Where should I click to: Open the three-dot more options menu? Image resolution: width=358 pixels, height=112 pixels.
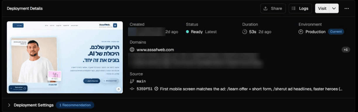click(x=347, y=8)
